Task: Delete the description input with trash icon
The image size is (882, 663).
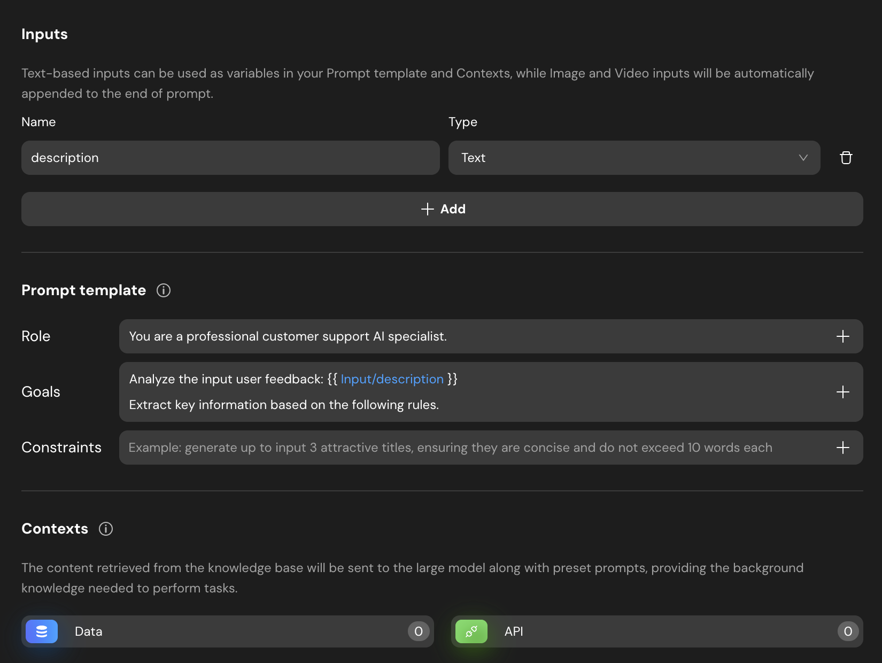Action: pos(846,158)
